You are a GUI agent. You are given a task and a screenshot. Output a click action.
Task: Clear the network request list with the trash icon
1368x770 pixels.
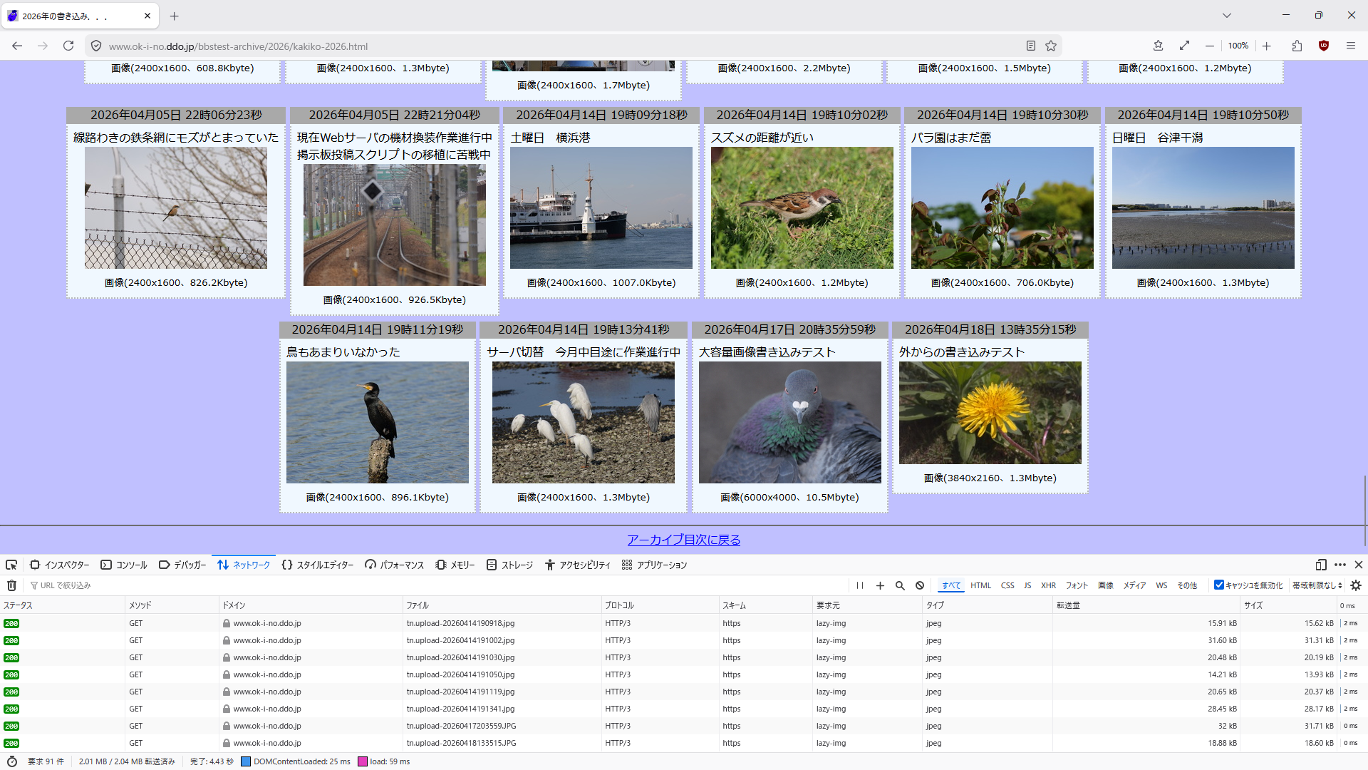click(x=11, y=585)
